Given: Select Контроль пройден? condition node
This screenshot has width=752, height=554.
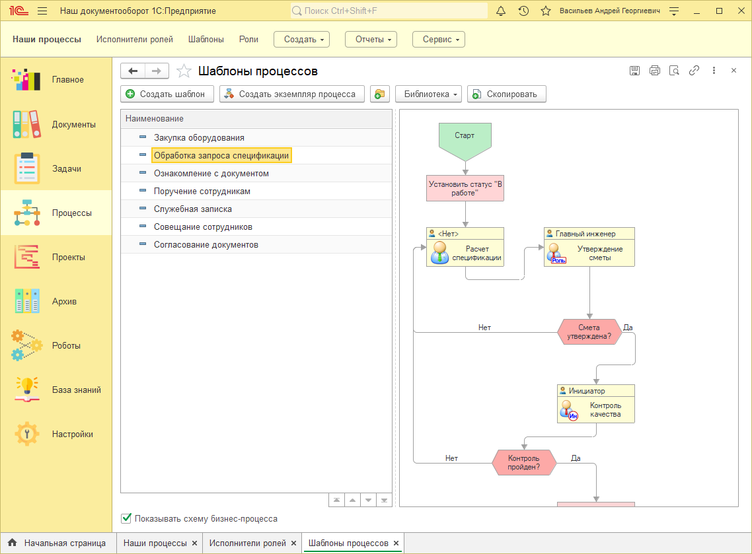Looking at the screenshot, I should (524, 462).
